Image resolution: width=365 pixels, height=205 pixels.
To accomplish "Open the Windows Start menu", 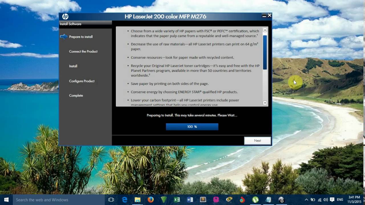I will pyautogui.click(x=6, y=200).
